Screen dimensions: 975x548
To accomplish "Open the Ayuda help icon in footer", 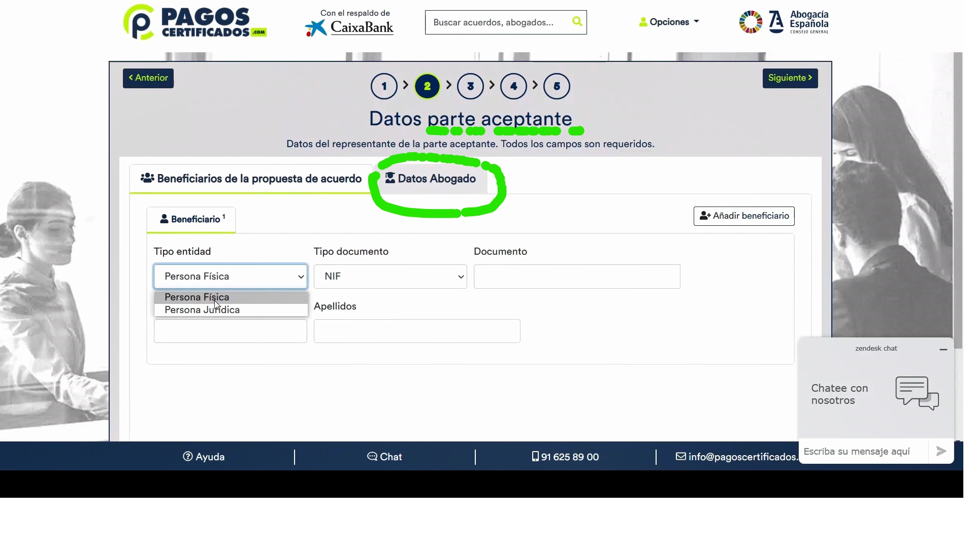I will [187, 457].
